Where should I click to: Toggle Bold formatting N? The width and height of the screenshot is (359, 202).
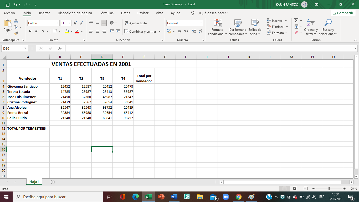30,31
